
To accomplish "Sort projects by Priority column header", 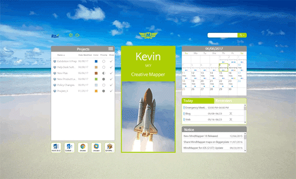I will pos(104,55).
